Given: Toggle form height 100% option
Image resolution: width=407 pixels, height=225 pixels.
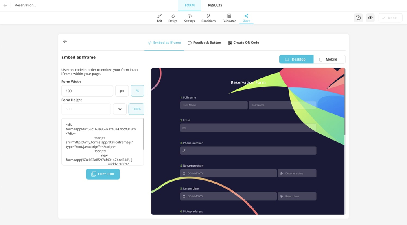Looking at the screenshot, I should click(x=136, y=109).
